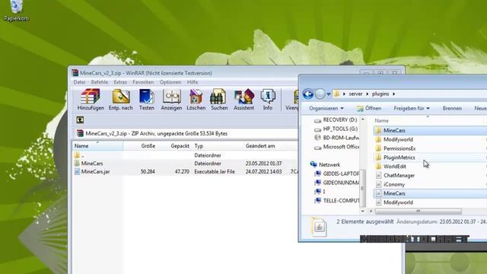Click Anzeigen file icon
This screenshot has width=487, height=274.
click(171, 100)
